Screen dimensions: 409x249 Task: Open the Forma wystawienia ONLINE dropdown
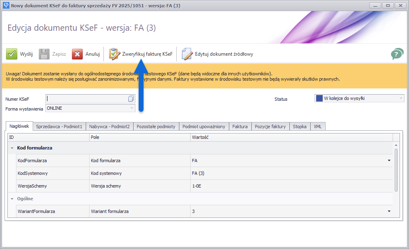[132, 108]
